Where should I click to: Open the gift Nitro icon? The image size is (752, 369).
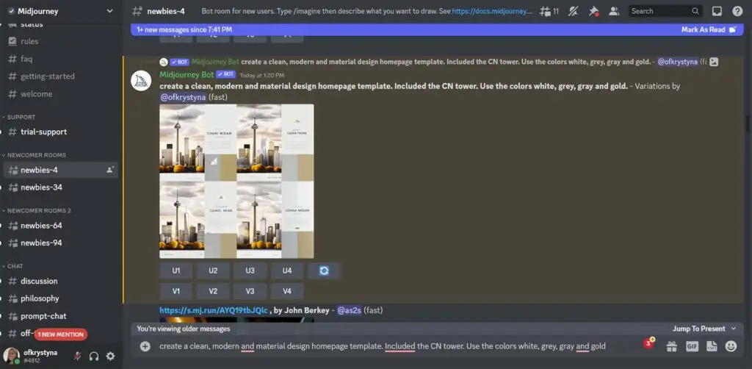coord(671,346)
